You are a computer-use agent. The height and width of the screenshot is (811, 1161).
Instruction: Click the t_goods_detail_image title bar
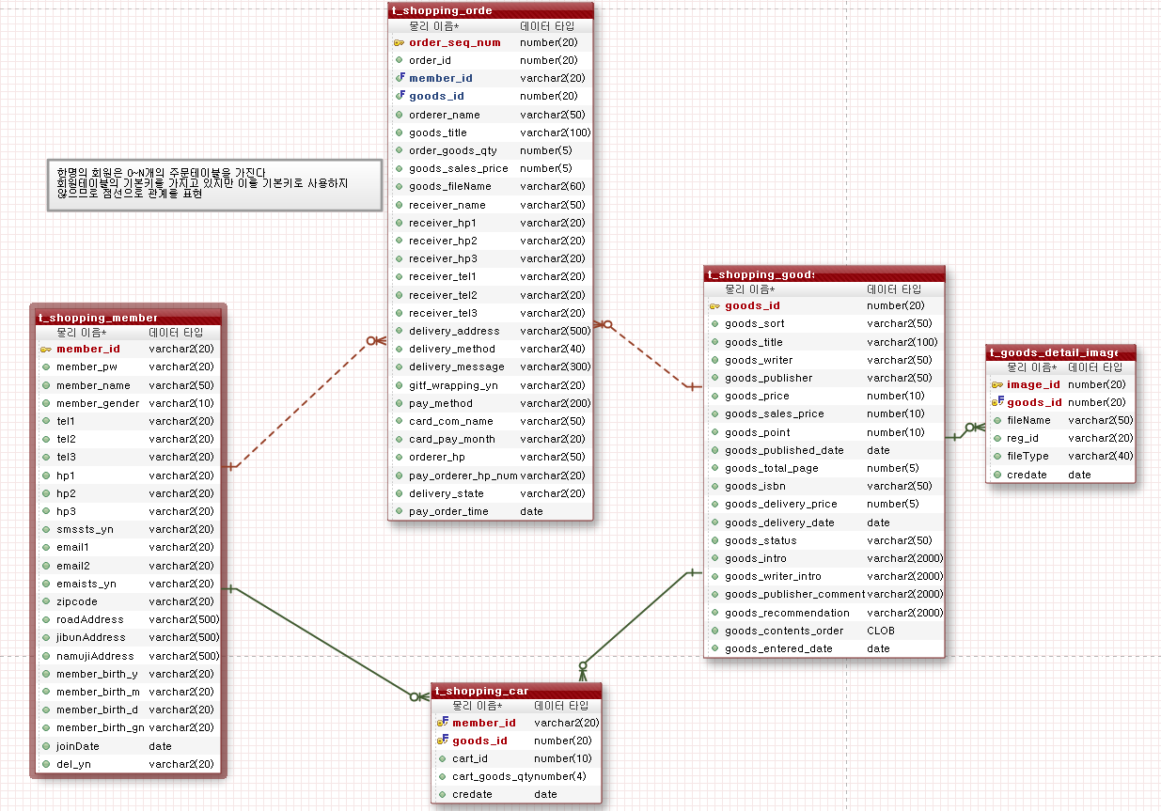pyautogui.click(x=1060, y=352)
